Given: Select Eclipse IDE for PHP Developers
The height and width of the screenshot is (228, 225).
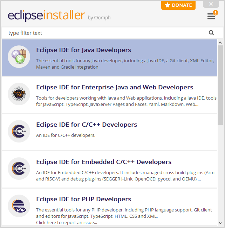Looking at the screenshot, I should 109,207.
